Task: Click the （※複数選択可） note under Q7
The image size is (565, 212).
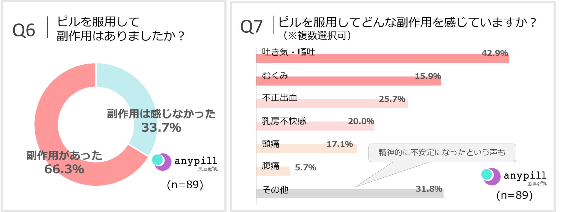Action: 317,36
